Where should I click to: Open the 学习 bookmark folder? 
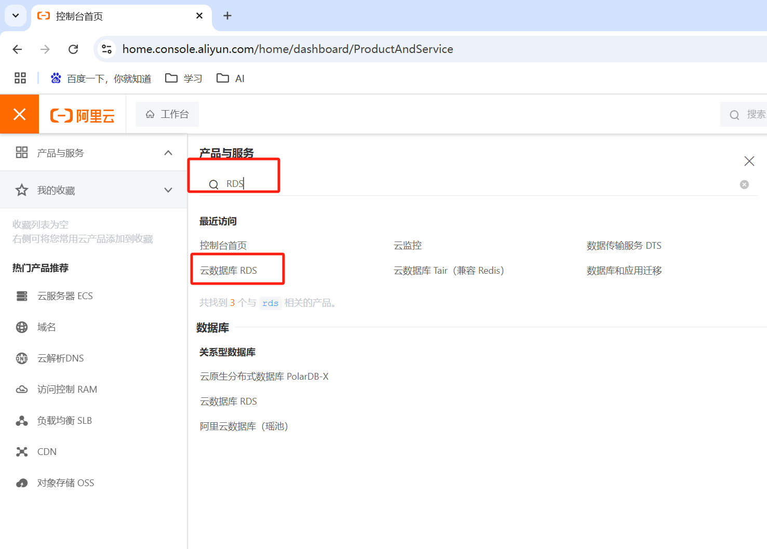pos(184,78)
